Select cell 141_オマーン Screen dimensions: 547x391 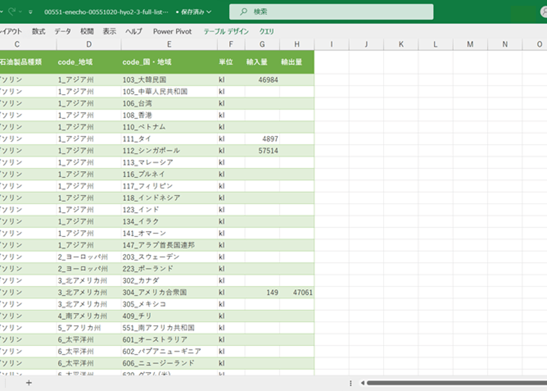click(169, 233)
